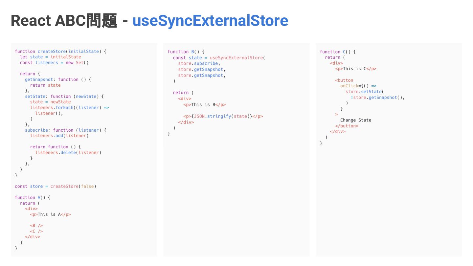Click the closing "</button>" tag
This screenshot has width=473, height=266.
[347, 126]
